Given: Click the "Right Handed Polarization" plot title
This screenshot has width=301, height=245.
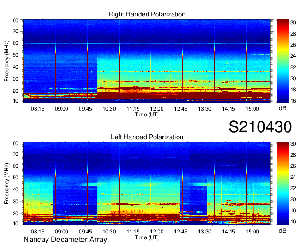Looking at the screenshot, I should click(x=147, y=14).
